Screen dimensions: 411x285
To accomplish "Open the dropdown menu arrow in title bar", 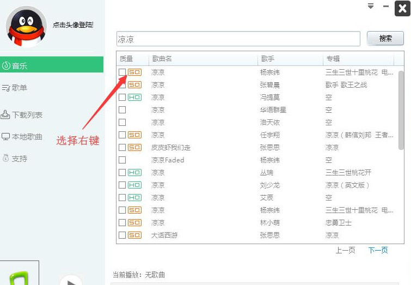I will click(371, 6).
